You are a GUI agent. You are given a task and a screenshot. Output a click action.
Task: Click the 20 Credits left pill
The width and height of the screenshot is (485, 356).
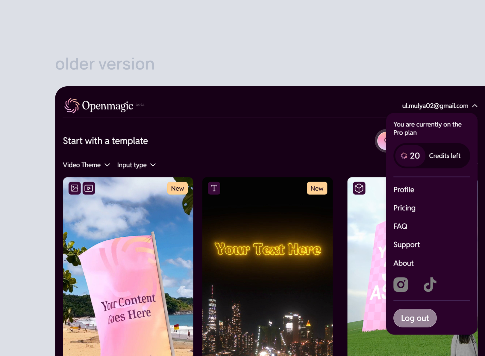(432, 156)
